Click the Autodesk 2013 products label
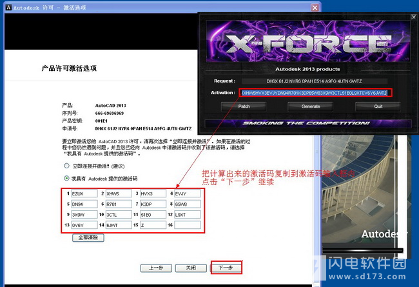Viewport: 419px width, 287px height. pos(307,69)
